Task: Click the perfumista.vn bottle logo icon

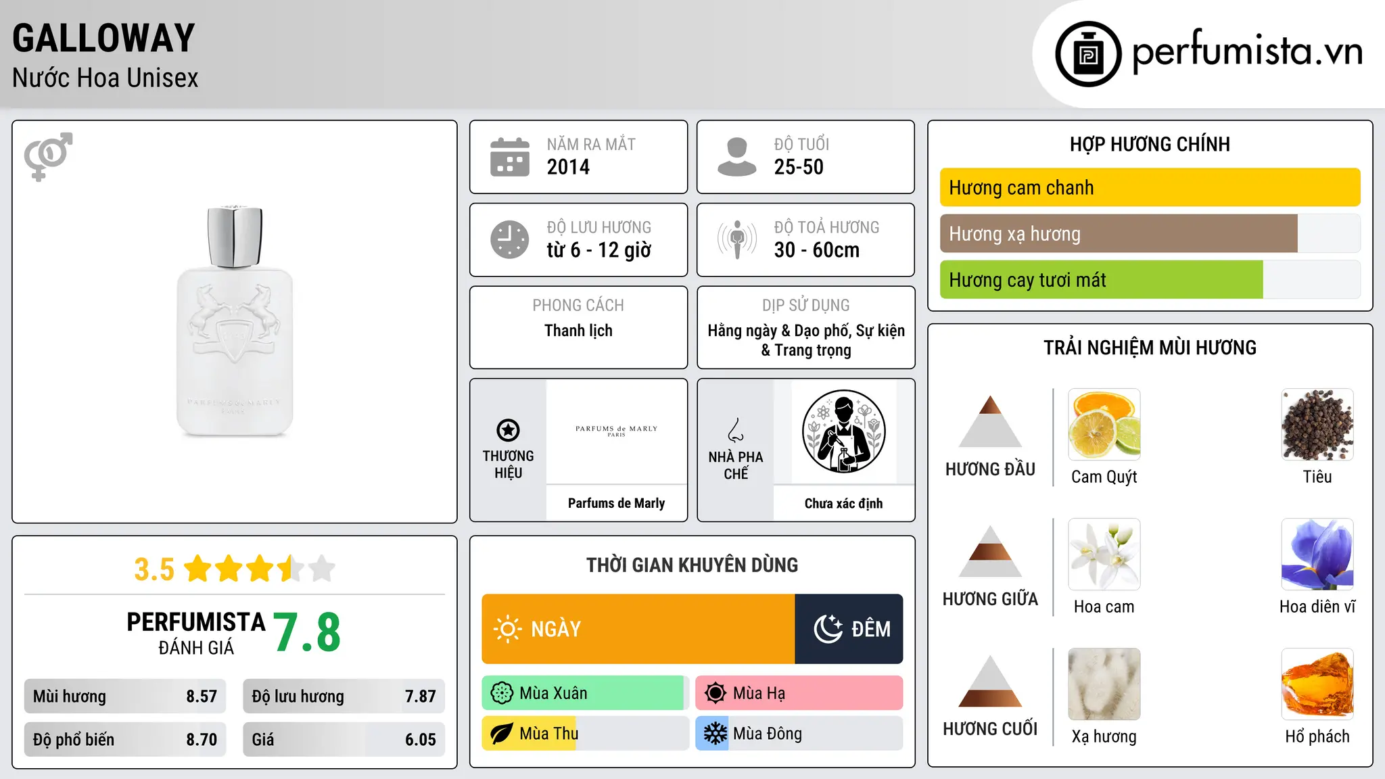Action: click(1088, 54)
